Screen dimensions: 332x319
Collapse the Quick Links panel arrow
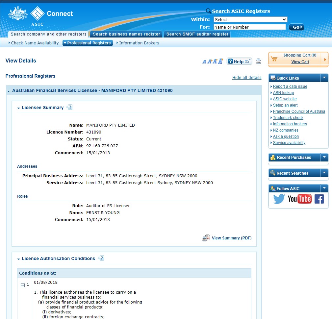pyautogui.click(x=324, y=78)
